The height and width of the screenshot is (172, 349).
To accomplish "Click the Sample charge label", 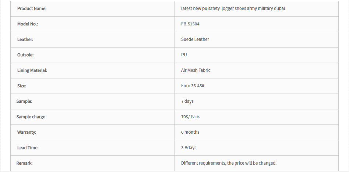I will [31, 117].
